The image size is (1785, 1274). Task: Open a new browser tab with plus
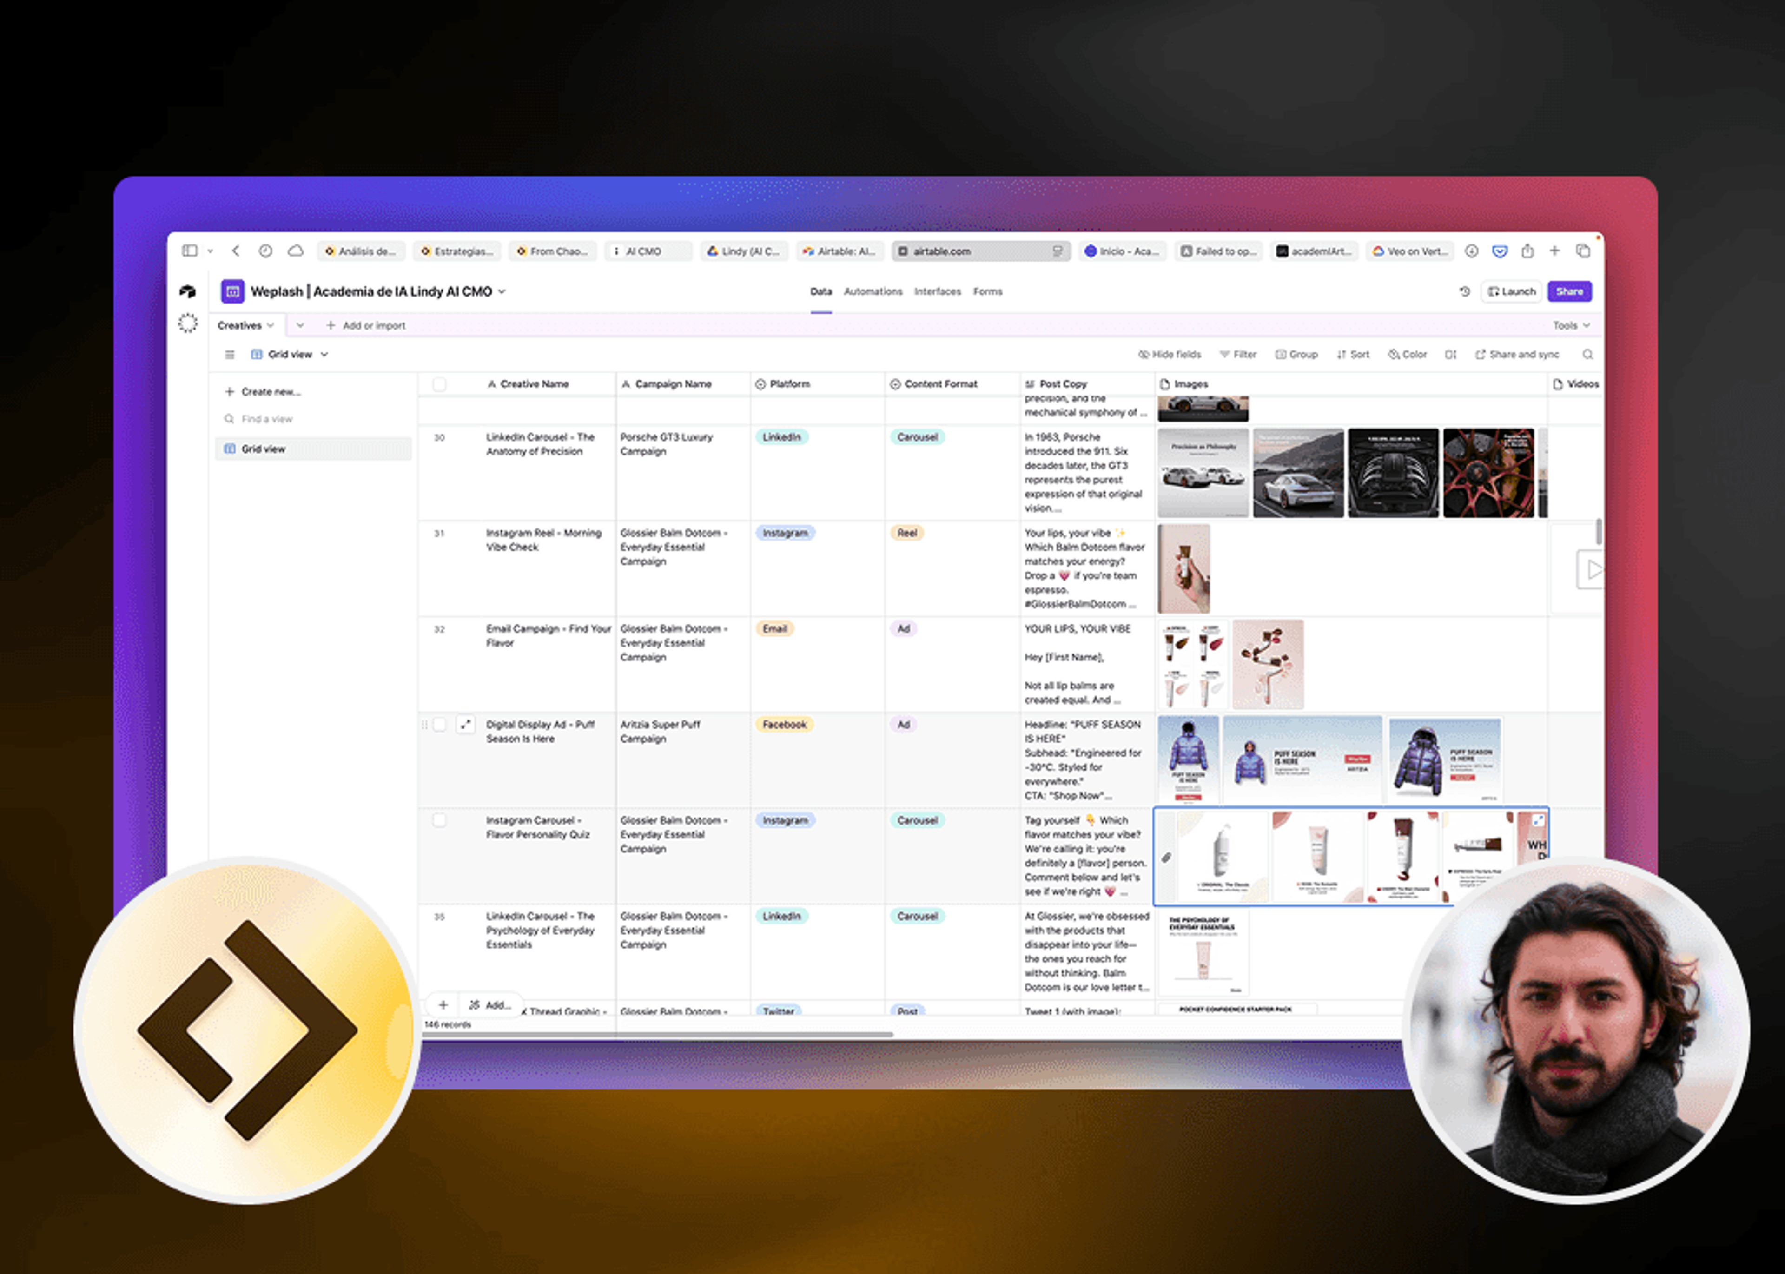click(1554, 251)
